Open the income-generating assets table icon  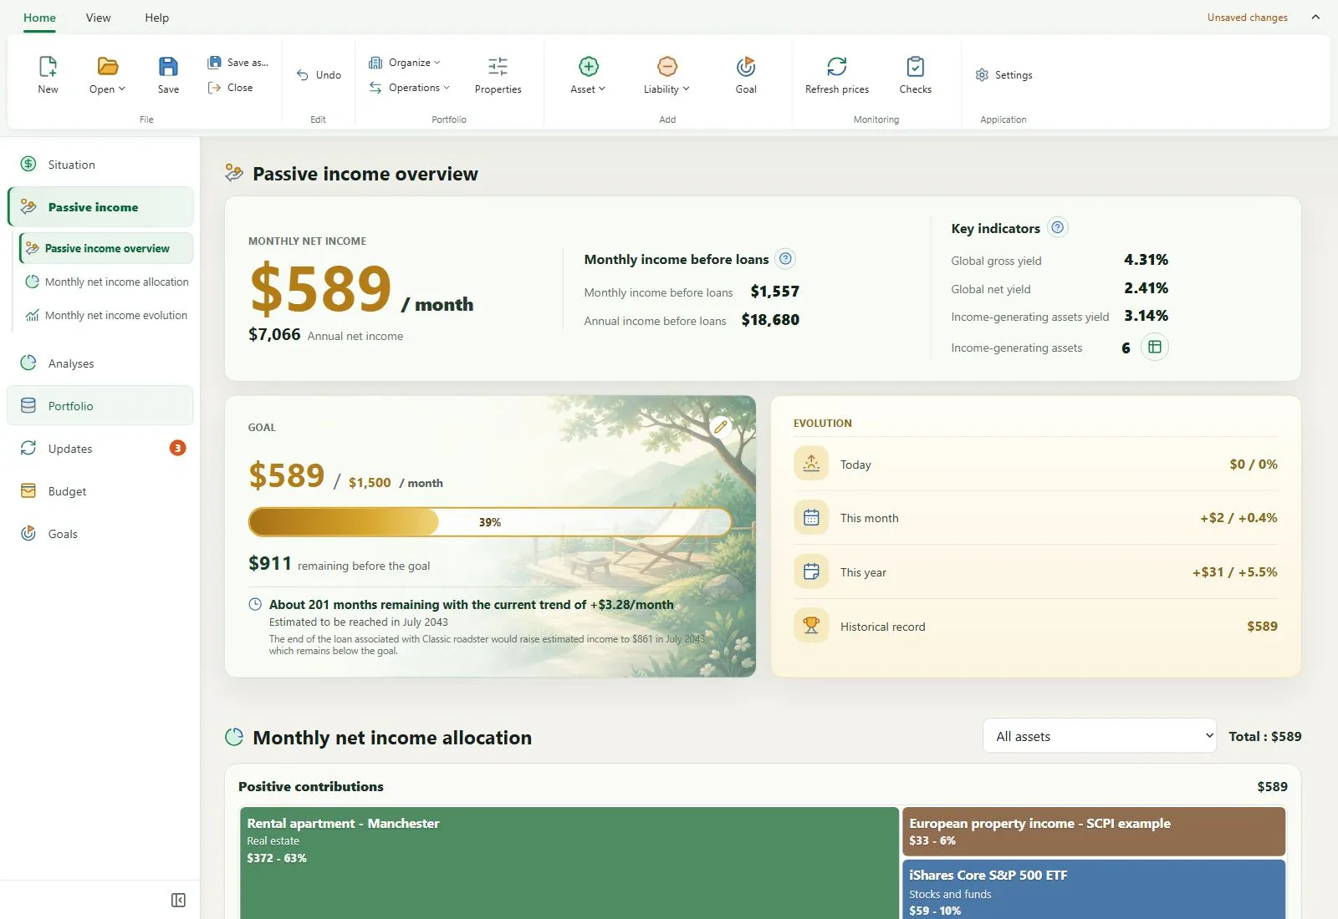[x=1155, y=347]
